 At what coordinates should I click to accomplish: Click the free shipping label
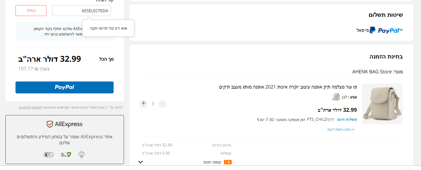pyautogui.click(x=347, y=119)
